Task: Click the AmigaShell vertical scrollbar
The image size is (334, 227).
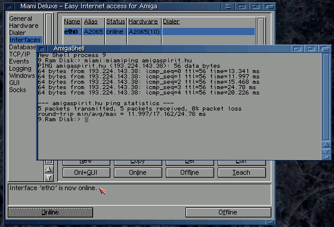Action: 326,97
